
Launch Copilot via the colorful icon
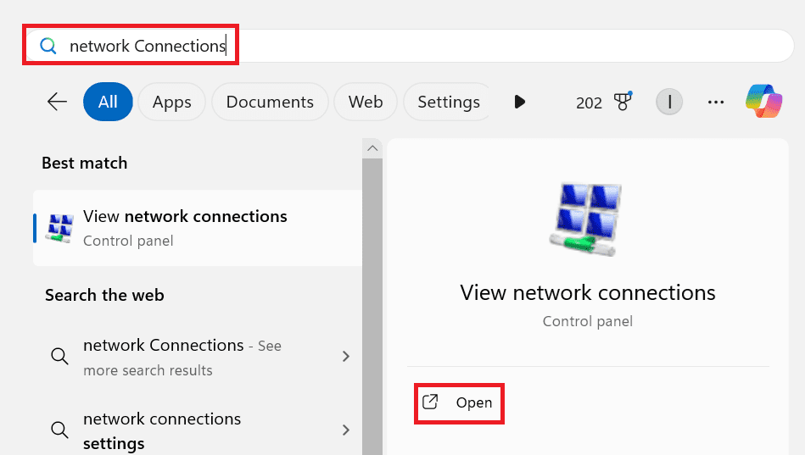point(764,101)
